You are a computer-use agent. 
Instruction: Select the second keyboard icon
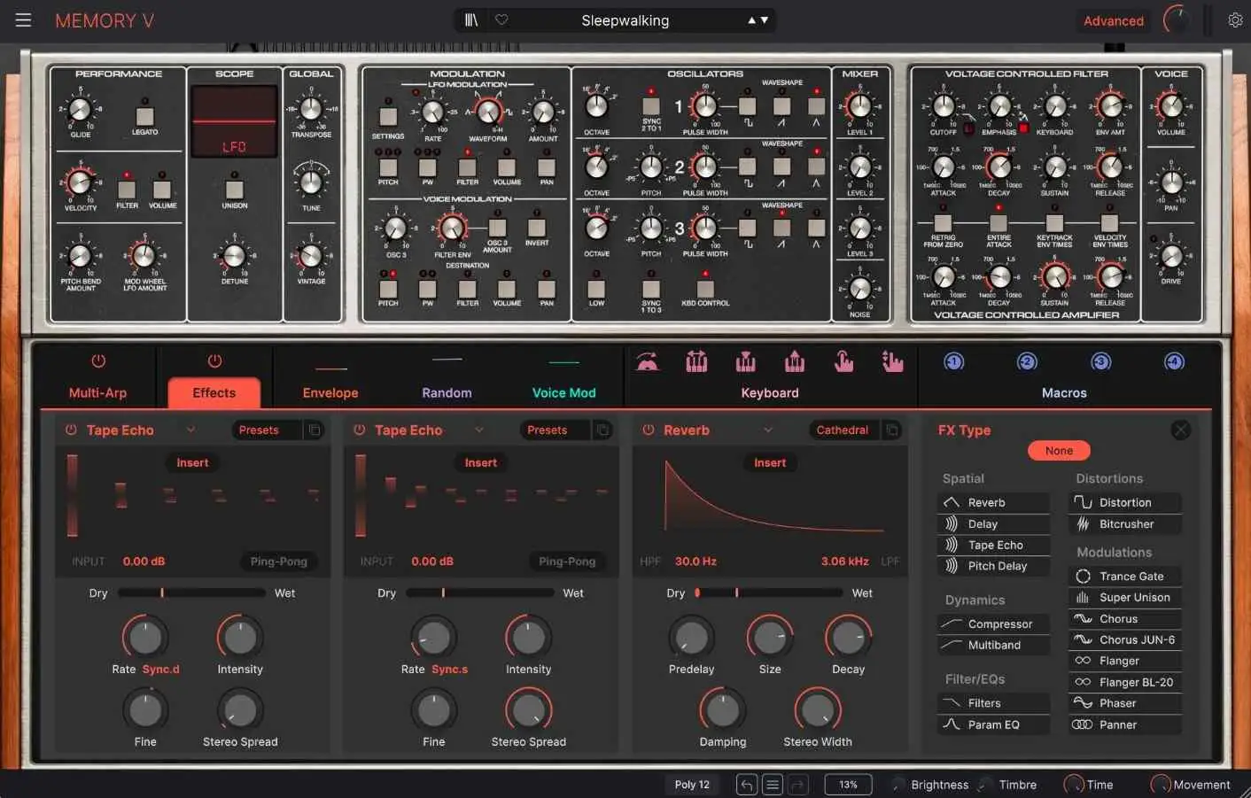pos(696,361)
